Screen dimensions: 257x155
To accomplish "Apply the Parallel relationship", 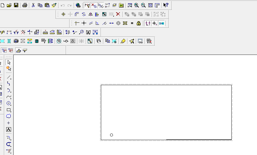I will tap(91, 23).
